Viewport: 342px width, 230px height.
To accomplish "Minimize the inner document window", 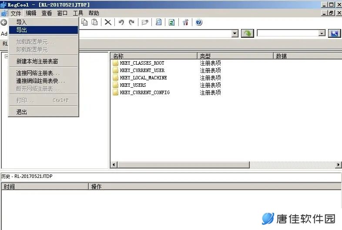I will (324, 13).
